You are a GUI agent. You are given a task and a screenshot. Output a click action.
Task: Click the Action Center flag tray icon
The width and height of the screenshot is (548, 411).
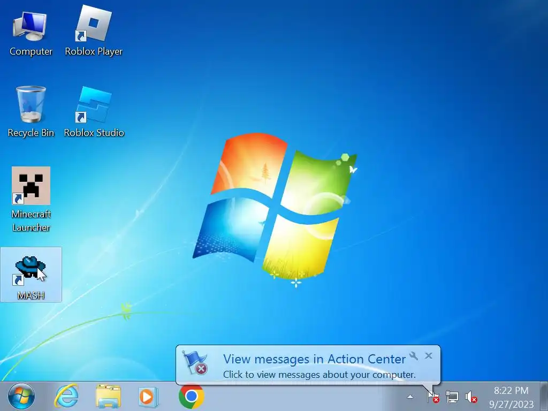click(433, 397)
